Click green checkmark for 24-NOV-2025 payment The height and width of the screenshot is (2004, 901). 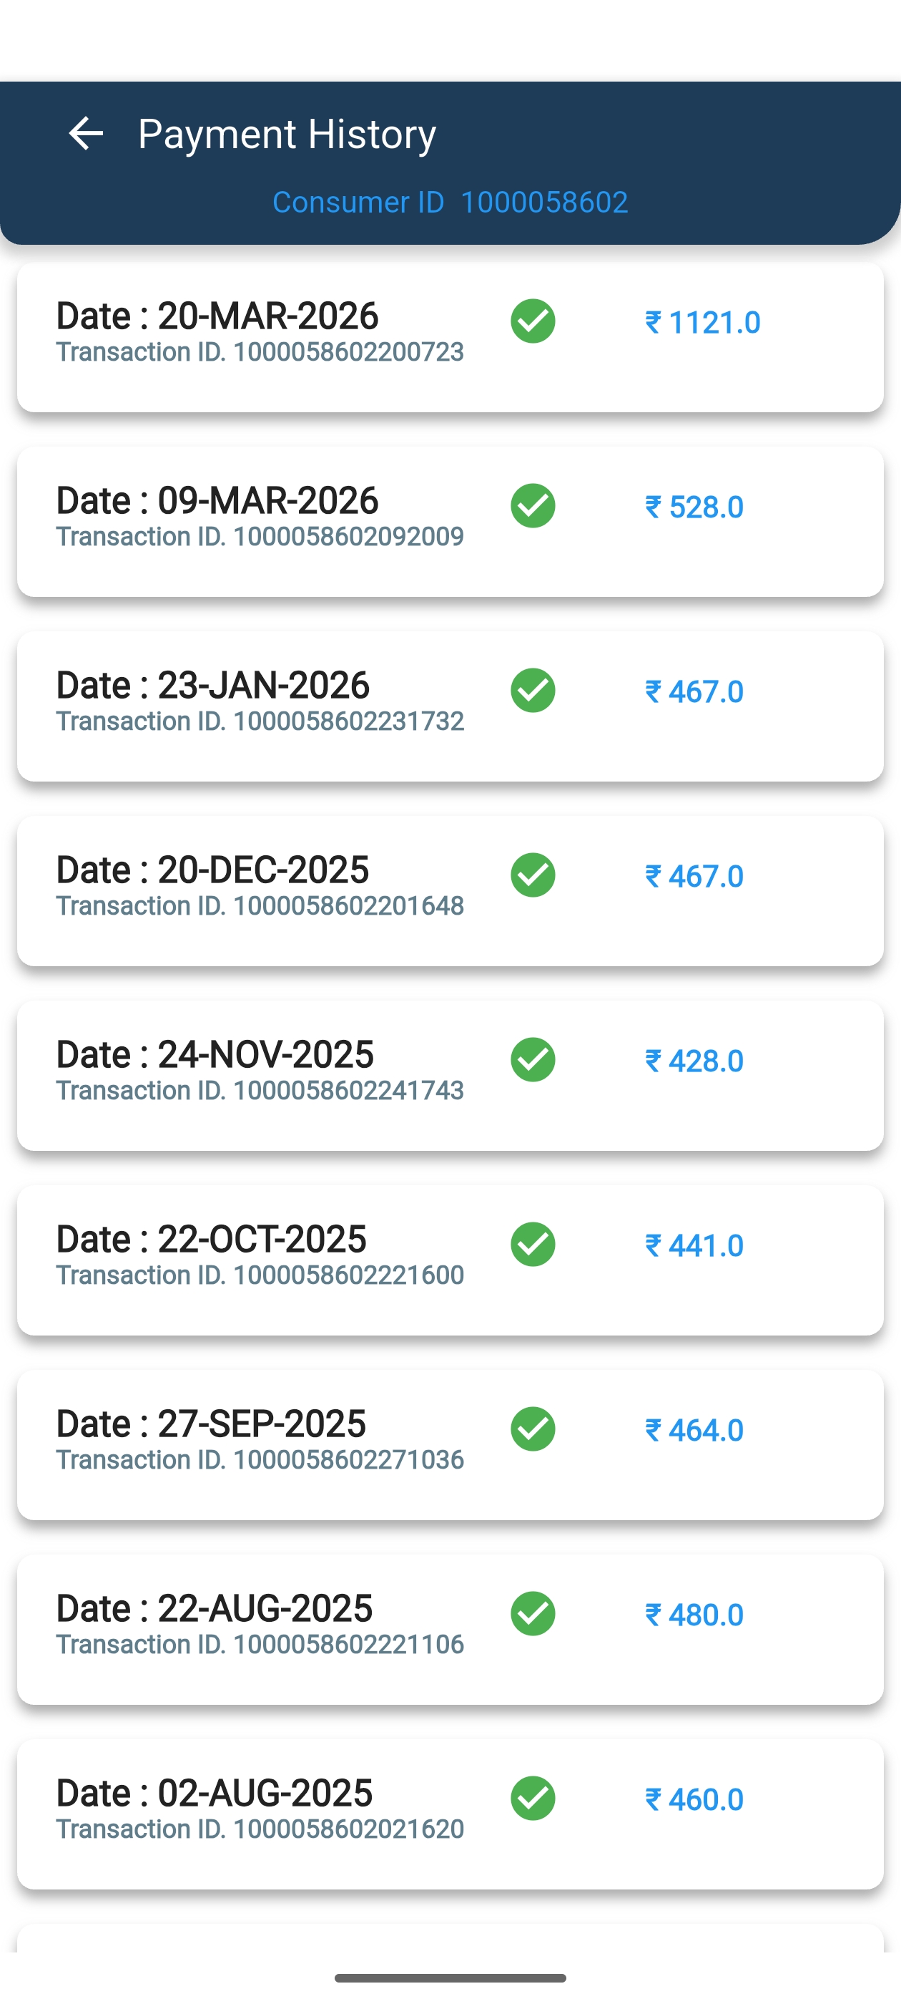point(533,1059)
